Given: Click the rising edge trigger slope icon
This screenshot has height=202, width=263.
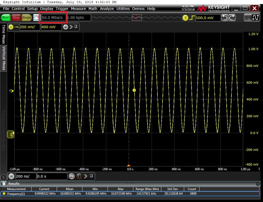Looking at the screenshot, I should point(192,18).
